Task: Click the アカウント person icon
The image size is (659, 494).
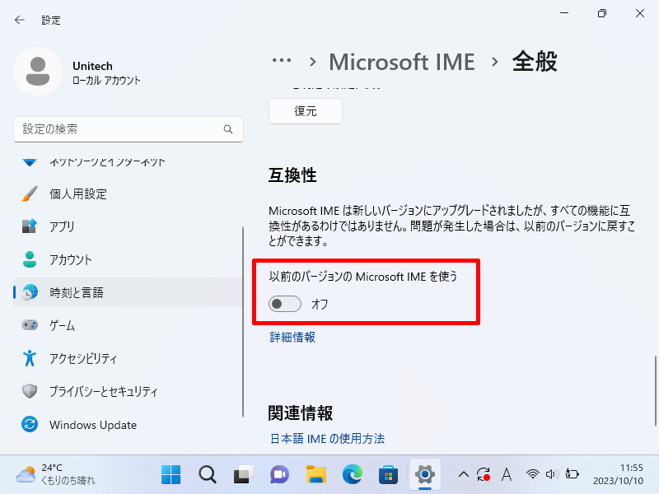Action: point(30,259)
